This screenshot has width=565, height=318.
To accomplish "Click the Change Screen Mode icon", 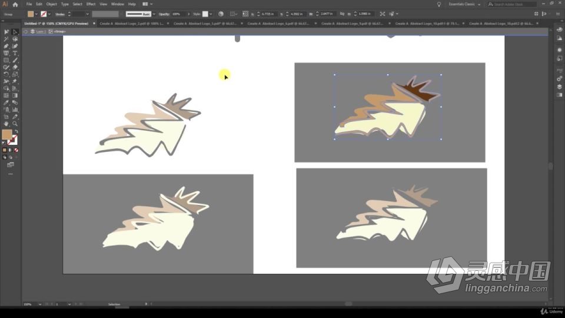I will [11, 165].
